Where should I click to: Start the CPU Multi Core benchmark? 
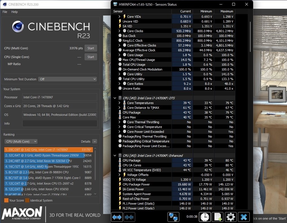[91, 48]
